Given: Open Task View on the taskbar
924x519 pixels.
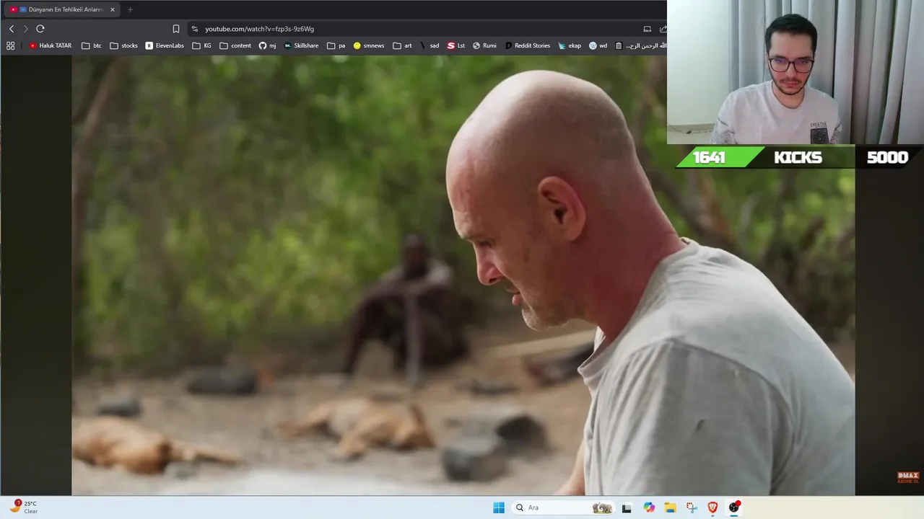Looking at the screenshot, I should click(x=627, y=507).
